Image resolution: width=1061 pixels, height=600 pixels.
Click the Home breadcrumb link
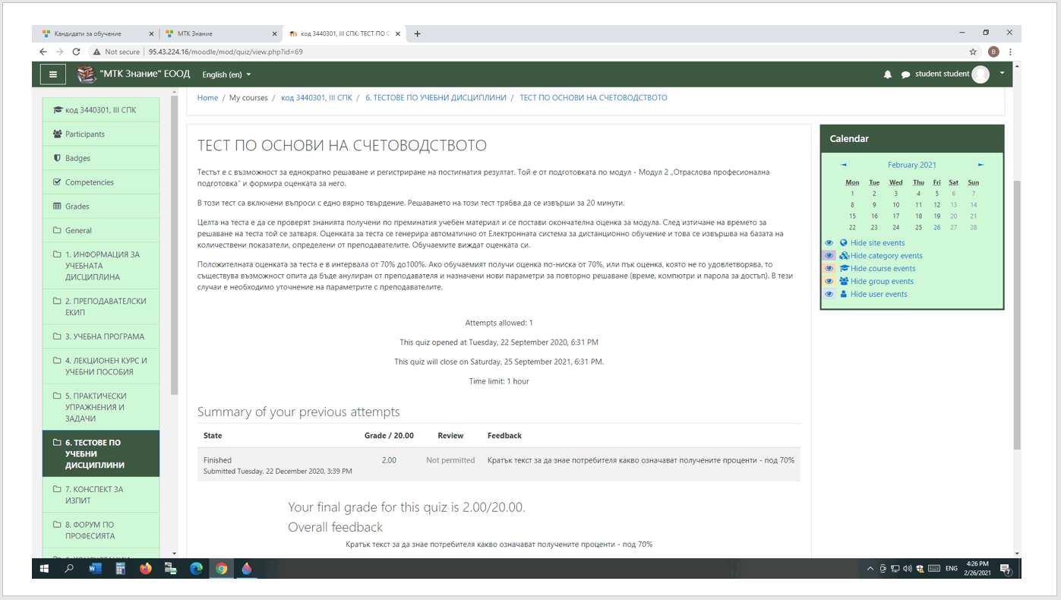207,98
